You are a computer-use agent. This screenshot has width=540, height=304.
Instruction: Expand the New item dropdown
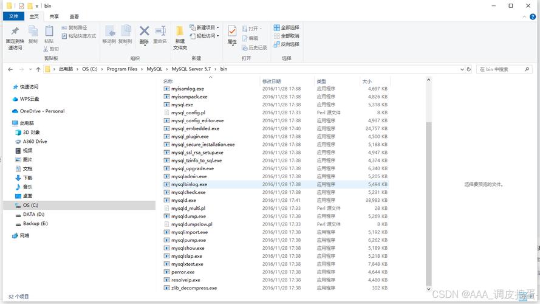[x=217, y=27]
